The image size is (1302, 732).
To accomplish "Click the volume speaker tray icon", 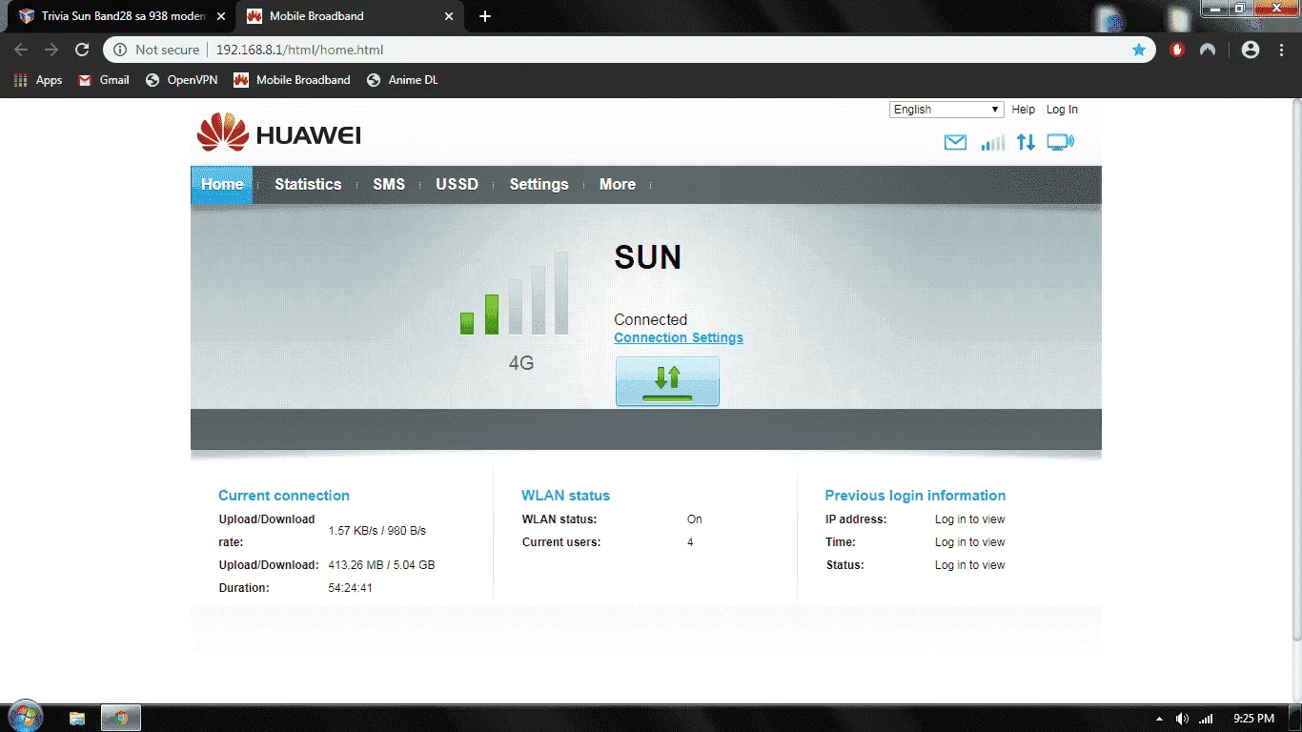I will 1183,719.
